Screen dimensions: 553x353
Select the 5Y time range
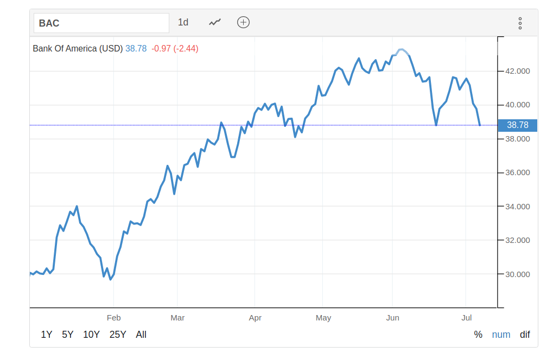[67, 335]
